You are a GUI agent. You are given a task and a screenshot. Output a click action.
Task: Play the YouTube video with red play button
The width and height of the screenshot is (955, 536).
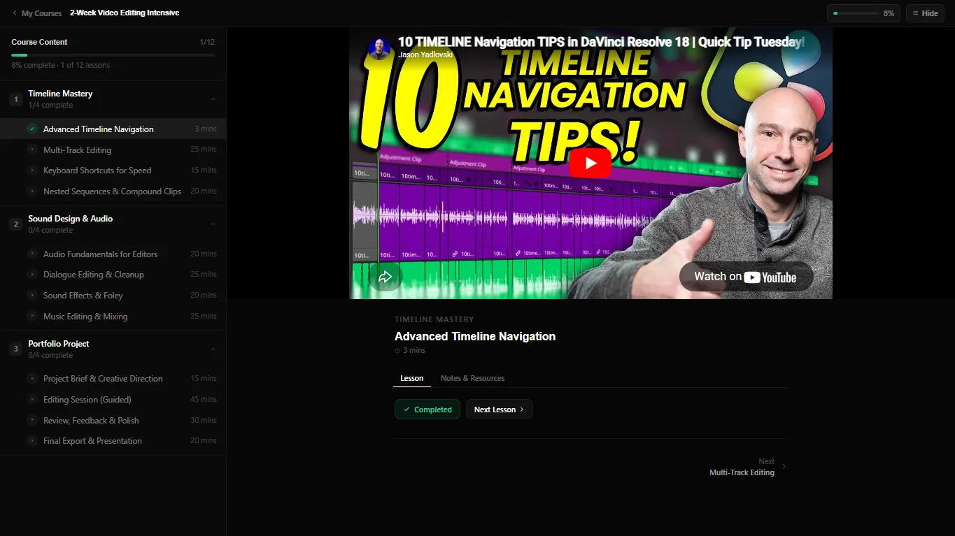590,164
